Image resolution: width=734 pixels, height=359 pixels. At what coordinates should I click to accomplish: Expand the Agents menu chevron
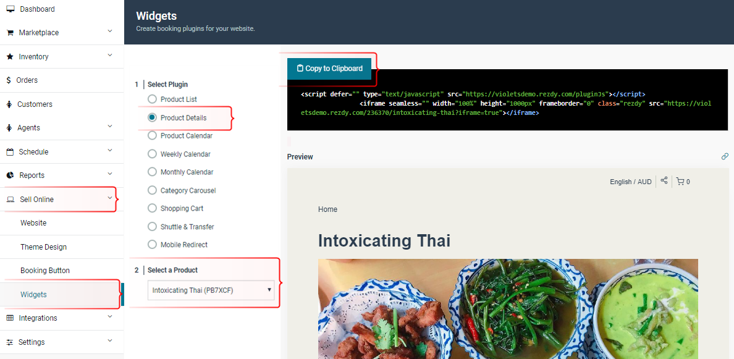point(110,127)
